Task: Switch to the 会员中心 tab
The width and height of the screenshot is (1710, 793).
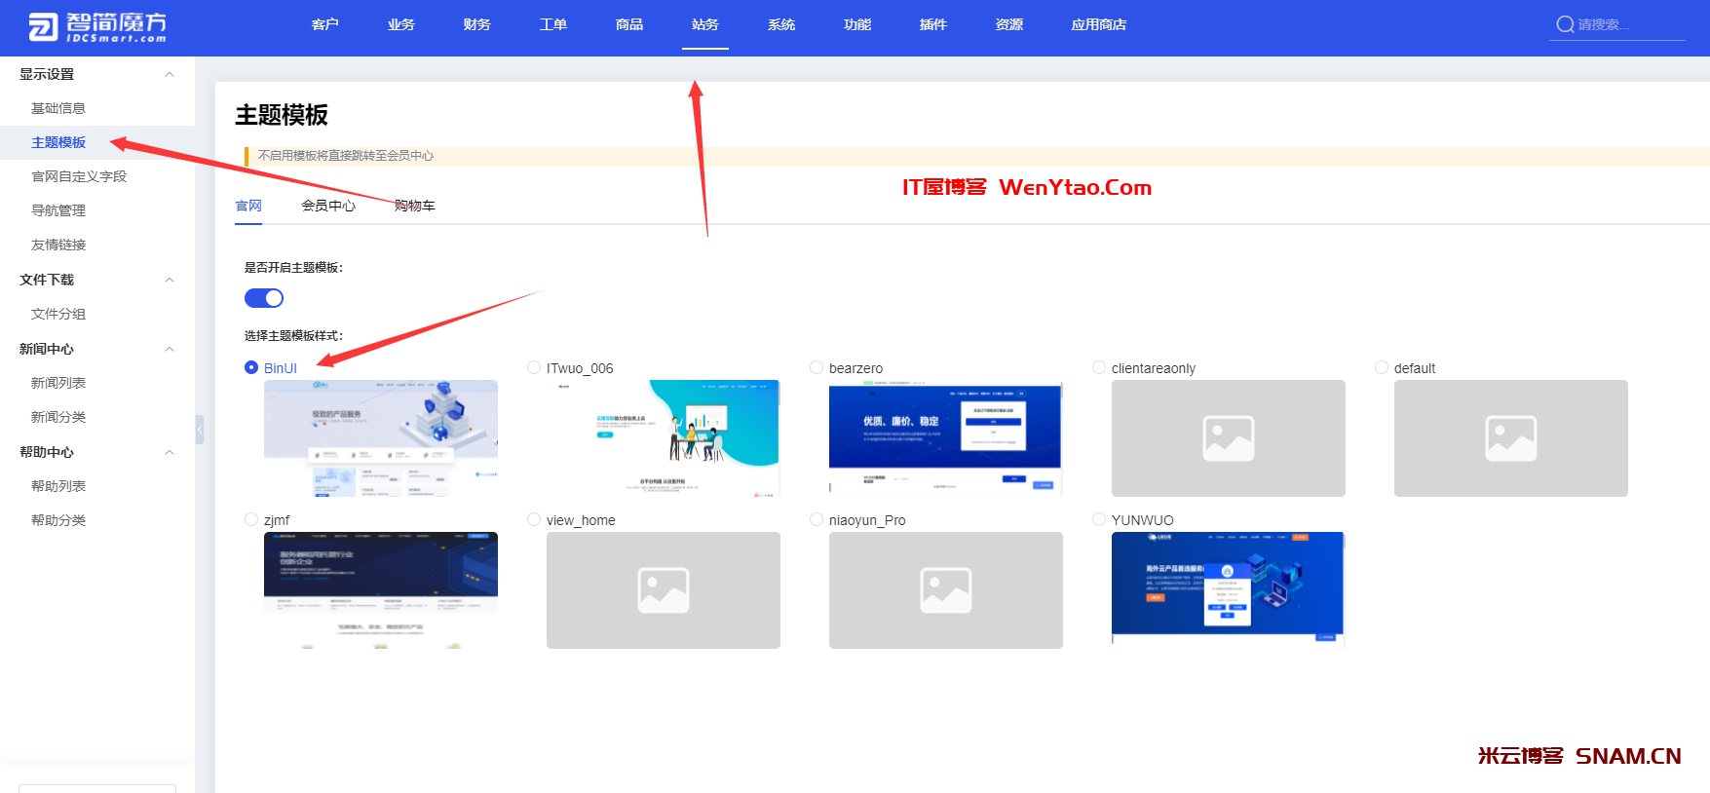Action: [x=328, y=206]
